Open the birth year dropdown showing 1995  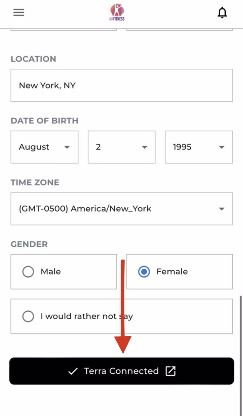click(x=199, y=147)
